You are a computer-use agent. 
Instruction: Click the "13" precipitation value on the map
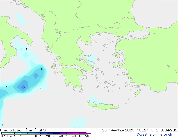pos(24,88)
